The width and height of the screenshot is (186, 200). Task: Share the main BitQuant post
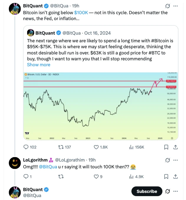175,147
